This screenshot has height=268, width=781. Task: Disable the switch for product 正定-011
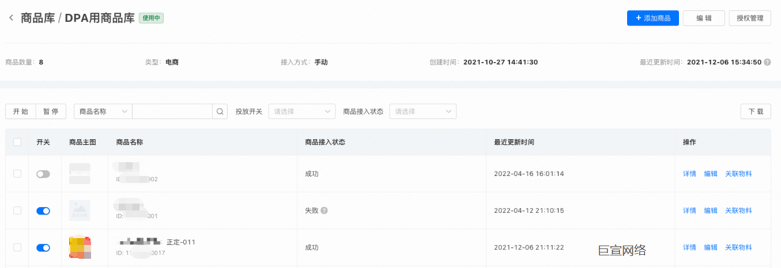[43, 248]
